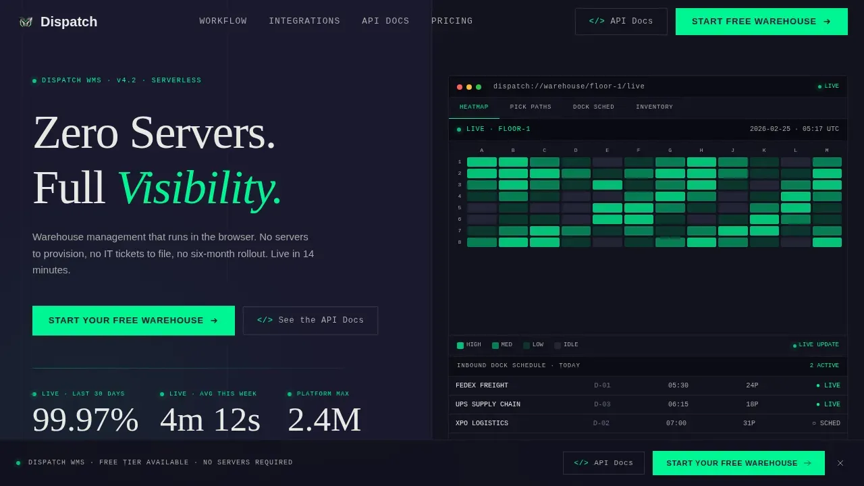The width and height of the screenshot is (864, 486).
Task: Click the 18P pallet count
Action: 752,404
